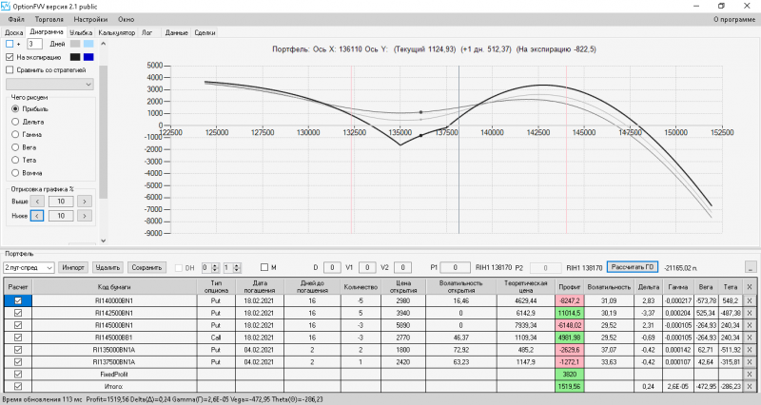The image size is (761, 405).
Task: Decrease the Выше percentage with left arrow
Action: pos(37,202)
